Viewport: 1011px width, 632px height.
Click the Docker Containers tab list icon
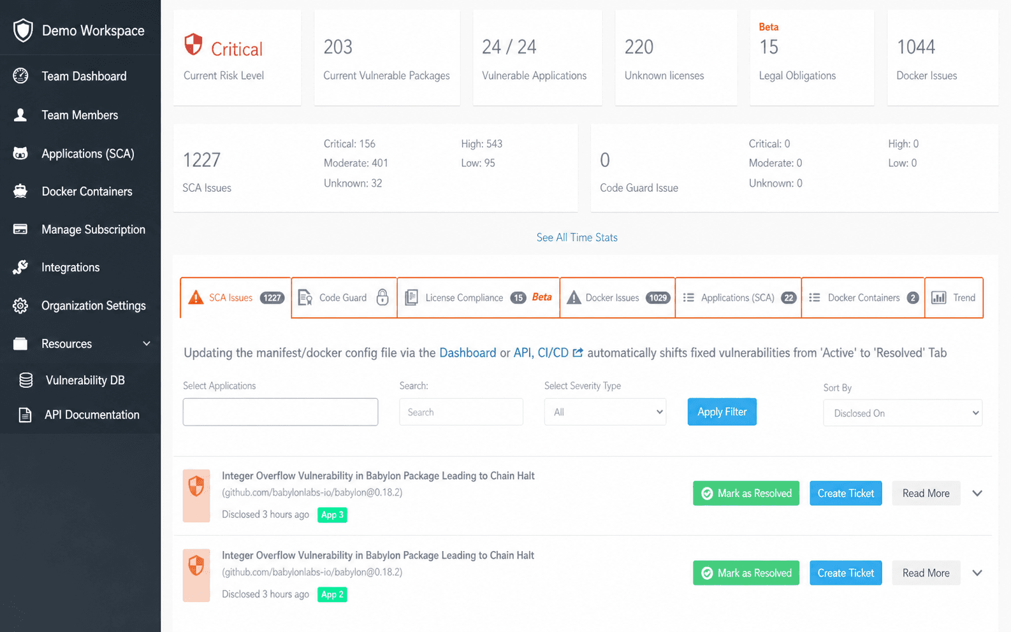pos(815,298)
